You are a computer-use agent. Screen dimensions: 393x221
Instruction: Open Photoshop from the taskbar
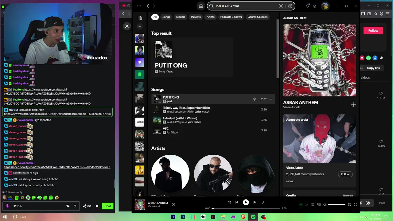[x=183, y=217]
